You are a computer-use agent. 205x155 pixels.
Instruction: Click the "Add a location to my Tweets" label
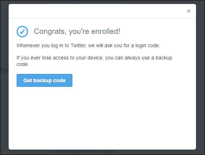point(84,151)
